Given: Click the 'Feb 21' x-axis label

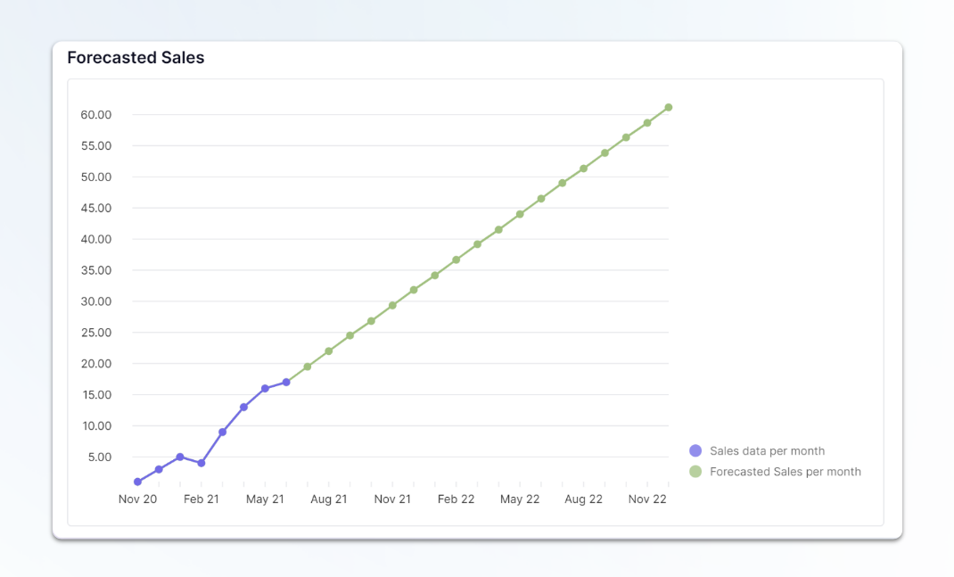Looking at the screenshot, I should [201, 499].
